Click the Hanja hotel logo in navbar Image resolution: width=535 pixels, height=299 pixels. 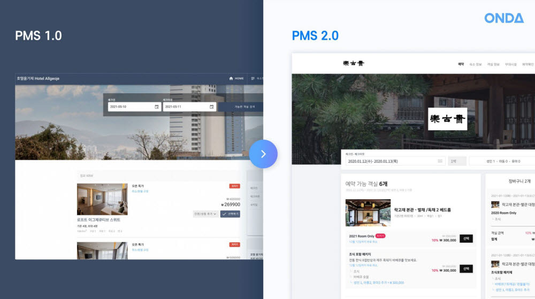(x=354, y=63)
